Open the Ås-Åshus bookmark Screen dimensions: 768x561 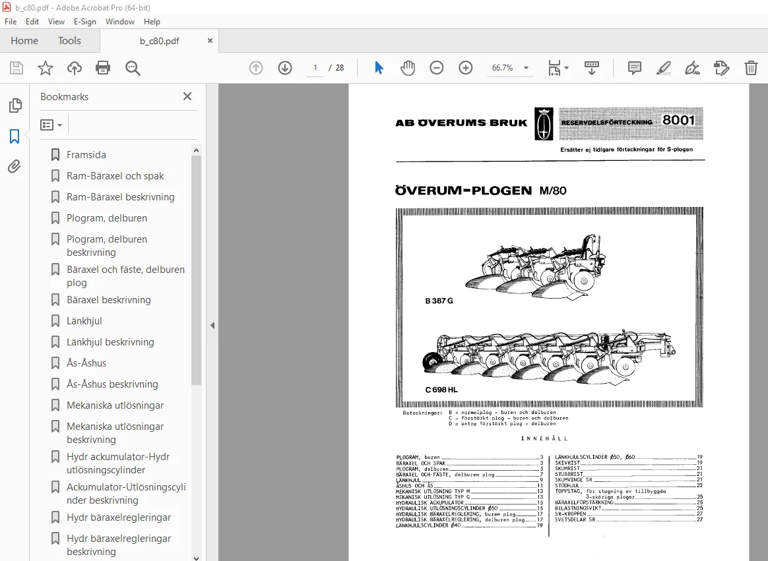pos(86,363)
